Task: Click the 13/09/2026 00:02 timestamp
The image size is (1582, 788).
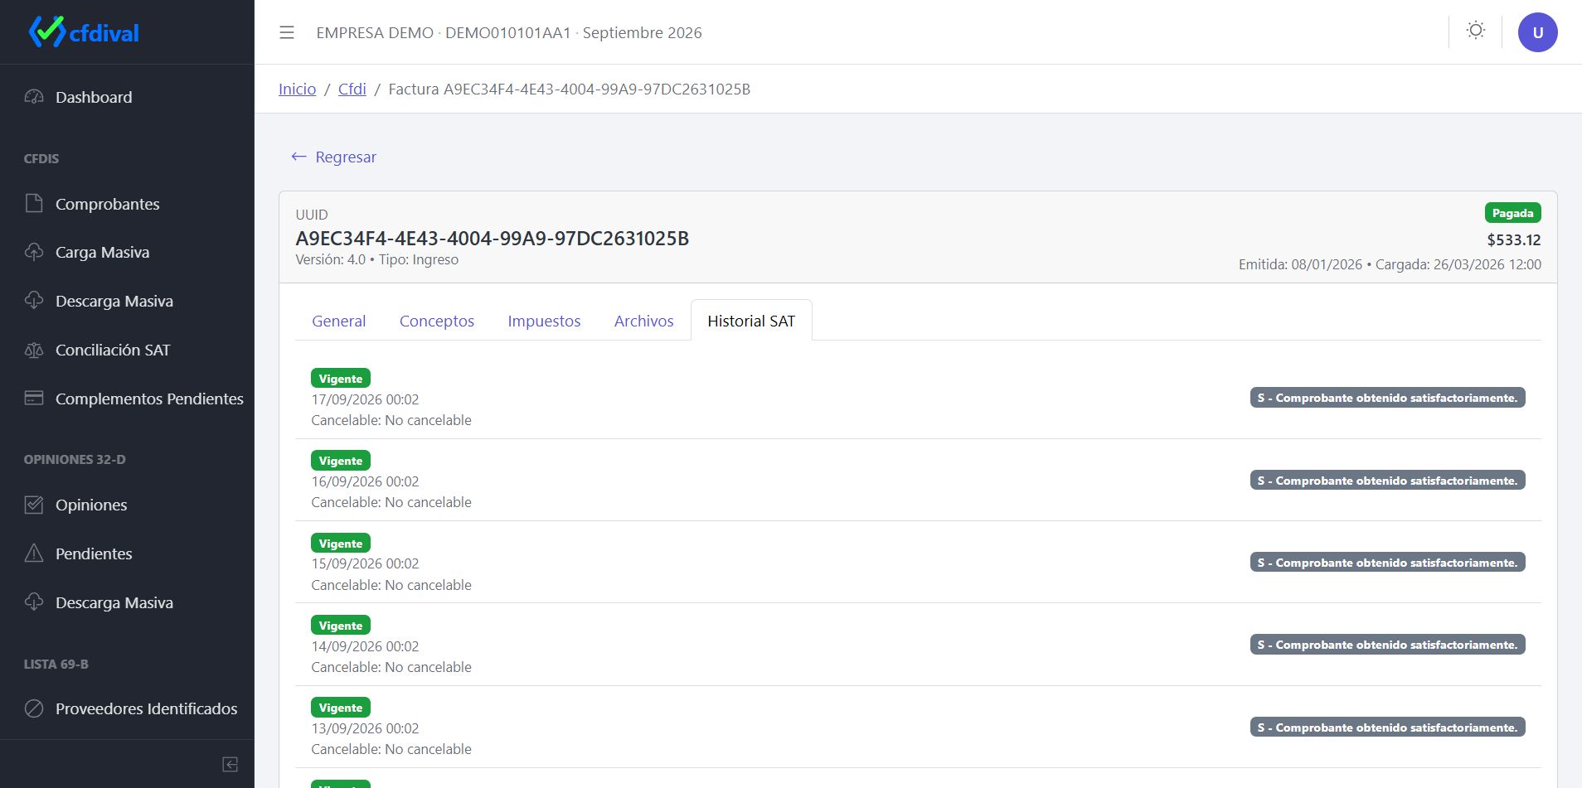Action: click(x=365, y=728)
